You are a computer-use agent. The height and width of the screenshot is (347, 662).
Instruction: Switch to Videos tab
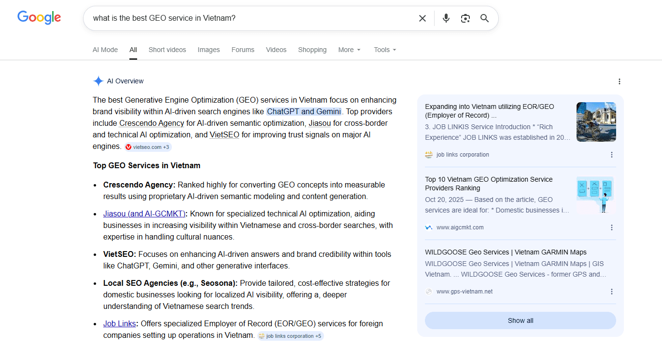tap(276, 50)
